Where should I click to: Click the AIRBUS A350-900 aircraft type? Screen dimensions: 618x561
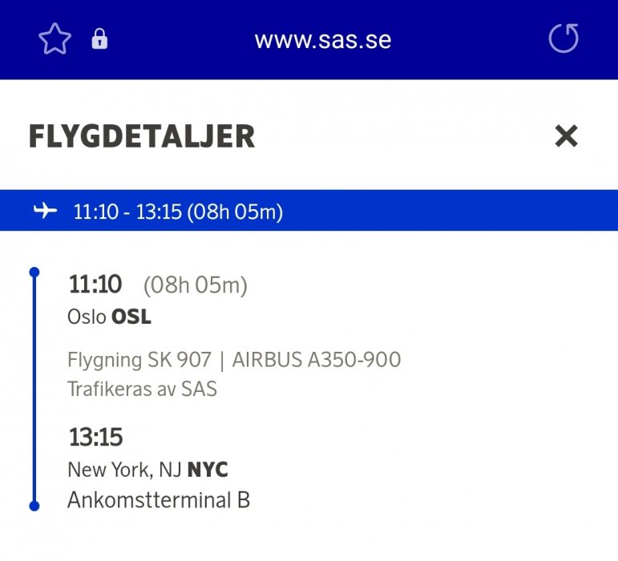(316, 360)
